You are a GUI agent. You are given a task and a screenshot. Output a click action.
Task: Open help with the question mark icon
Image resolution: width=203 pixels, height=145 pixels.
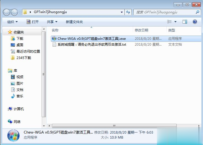coord(195,22)
